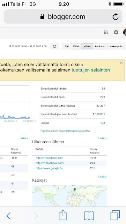Open Hallinnoi omien sivun katselujesi seurantaa link

pos(65,131)
